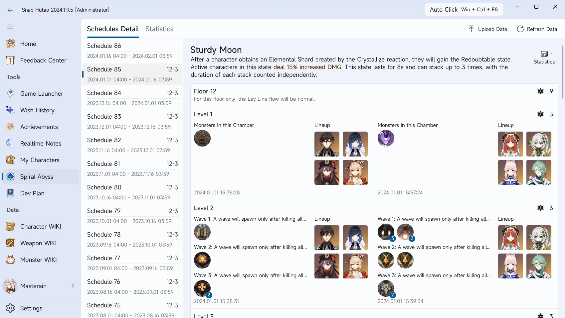Click Level 2 left lineup blonde character portrait
This screenshot has width=565, height=318.
pos(355,266)
